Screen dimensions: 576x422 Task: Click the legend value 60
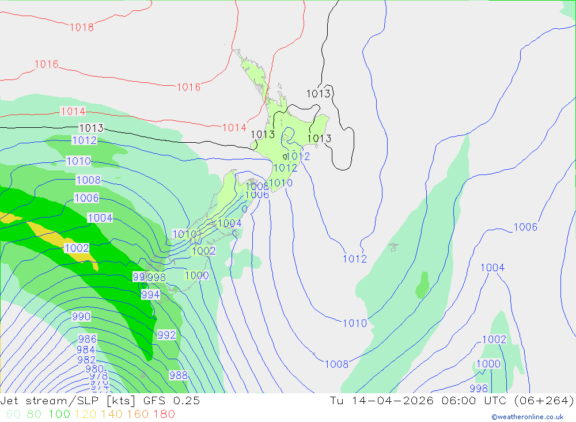(13, 414)
